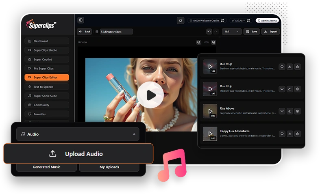Image resolution: width=320 pixels, height=194 pixels.
Task: Download the Rise Above track
Action: point(290,111)
